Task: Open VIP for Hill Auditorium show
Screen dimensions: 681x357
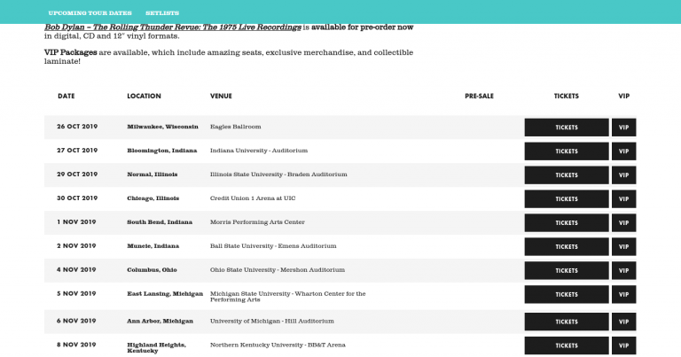Action: pos(623,322)
